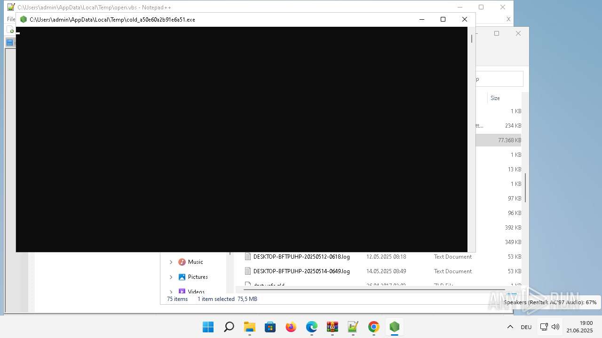Click the 349 KB size cell
Viewport: 602px width, 338px height.
pyautogui.click(x=513, y=242)
